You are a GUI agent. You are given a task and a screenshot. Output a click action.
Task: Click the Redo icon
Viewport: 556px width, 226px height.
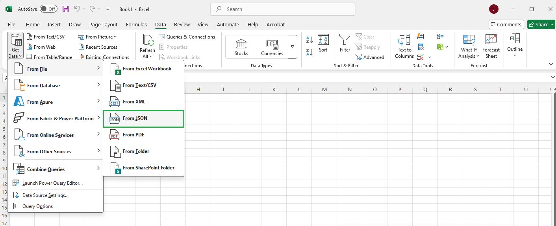[93, 9]
